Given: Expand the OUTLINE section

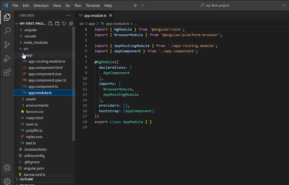Looking at the screenshot, I should pyautogui.click(x=26, y=179).
